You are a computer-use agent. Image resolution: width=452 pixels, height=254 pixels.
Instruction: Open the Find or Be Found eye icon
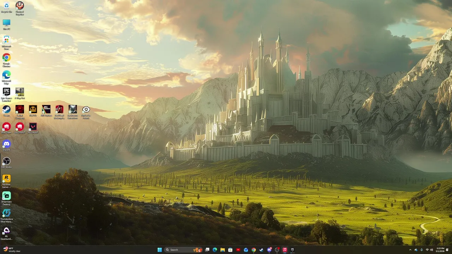[x=86, y=111]
